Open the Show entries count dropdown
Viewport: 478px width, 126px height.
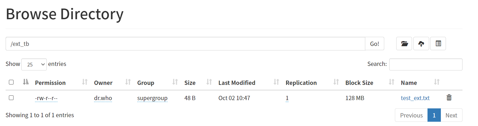[34, 64]
